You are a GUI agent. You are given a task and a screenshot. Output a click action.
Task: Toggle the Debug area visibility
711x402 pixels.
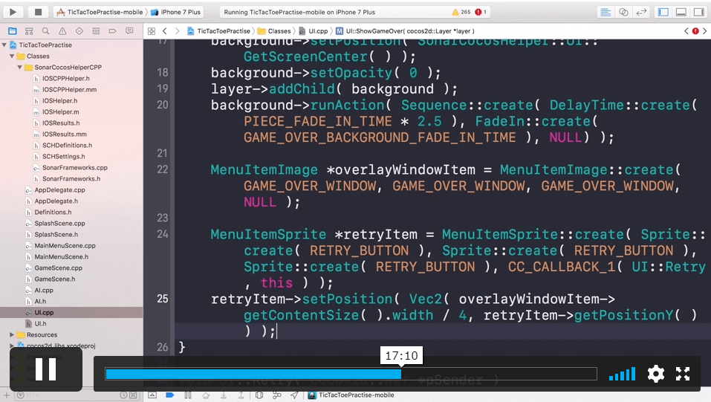tap(681, 12)
